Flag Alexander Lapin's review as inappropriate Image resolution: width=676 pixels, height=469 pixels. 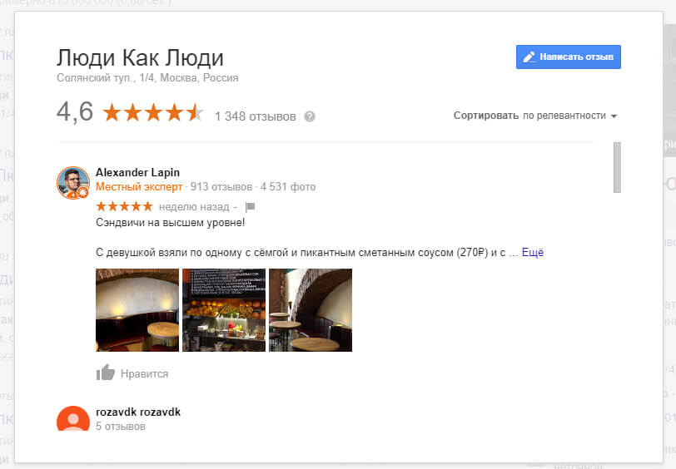click(x=250, y=207)
